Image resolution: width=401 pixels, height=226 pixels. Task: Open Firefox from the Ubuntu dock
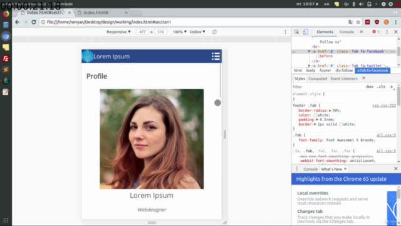[6, 14]
